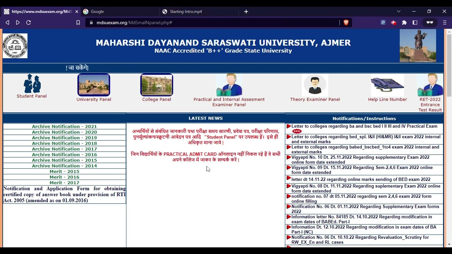The height and width of the screenshot is (254, 452).
Task: Click the red extension icon in toolbar
Action: click(x=394, y=23)
